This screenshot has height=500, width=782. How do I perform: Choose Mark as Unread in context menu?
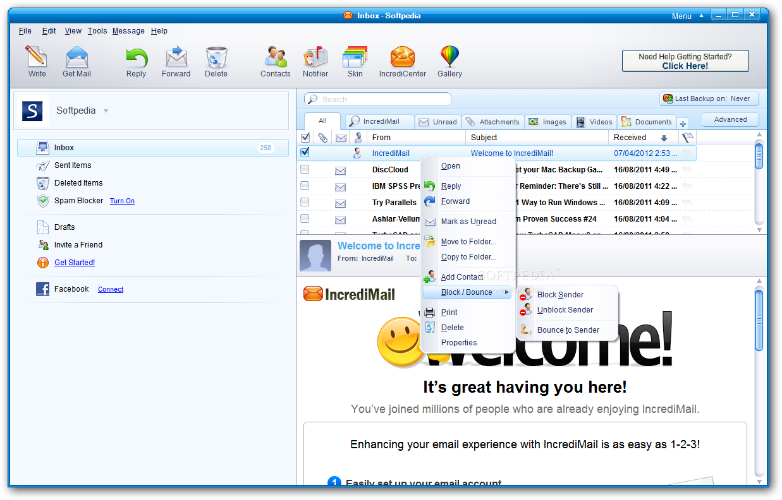[x=468, y=222]
